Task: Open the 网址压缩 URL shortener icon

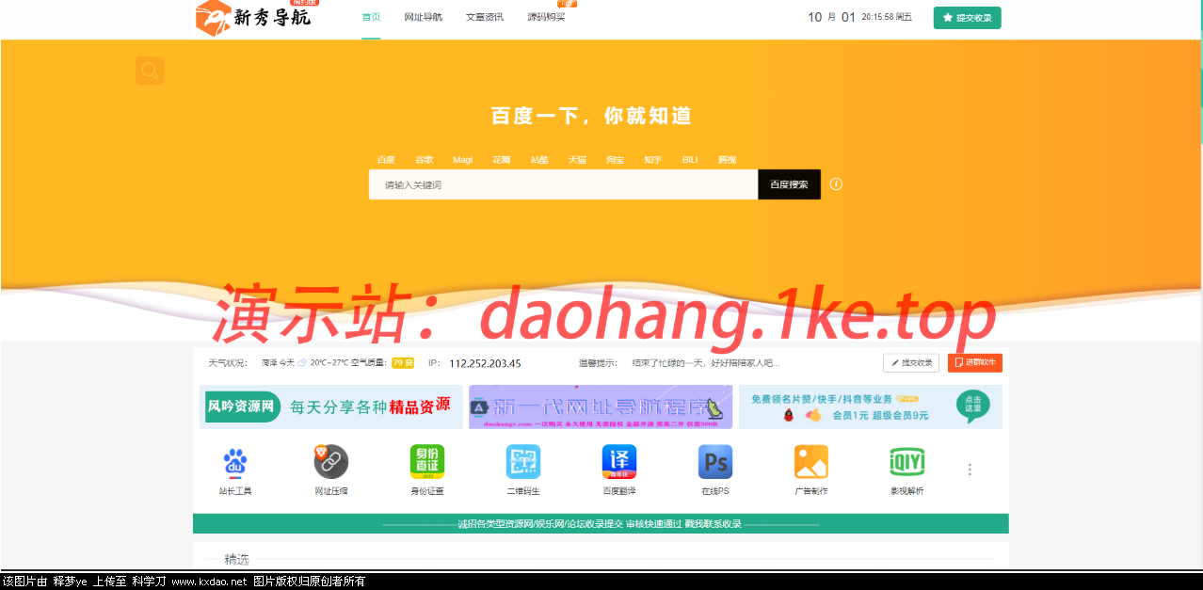Action: [x=330, y=462]
